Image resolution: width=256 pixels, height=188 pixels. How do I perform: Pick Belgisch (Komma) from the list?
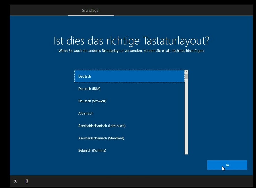[129, 150]
